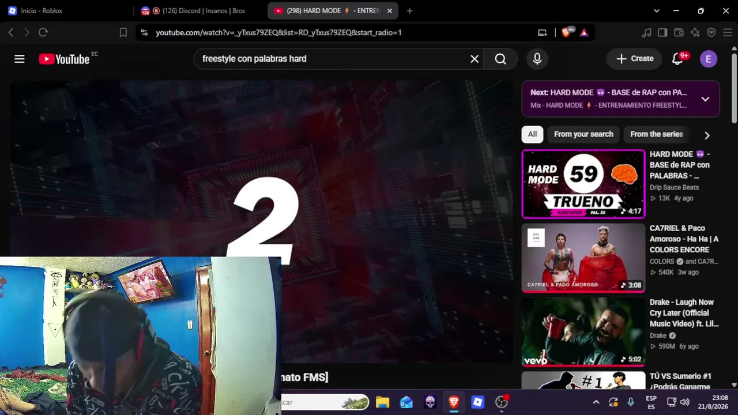Switch to the Discord Insanos Bros tab
The height and width of the screenshot is (415, 738).
199,11
